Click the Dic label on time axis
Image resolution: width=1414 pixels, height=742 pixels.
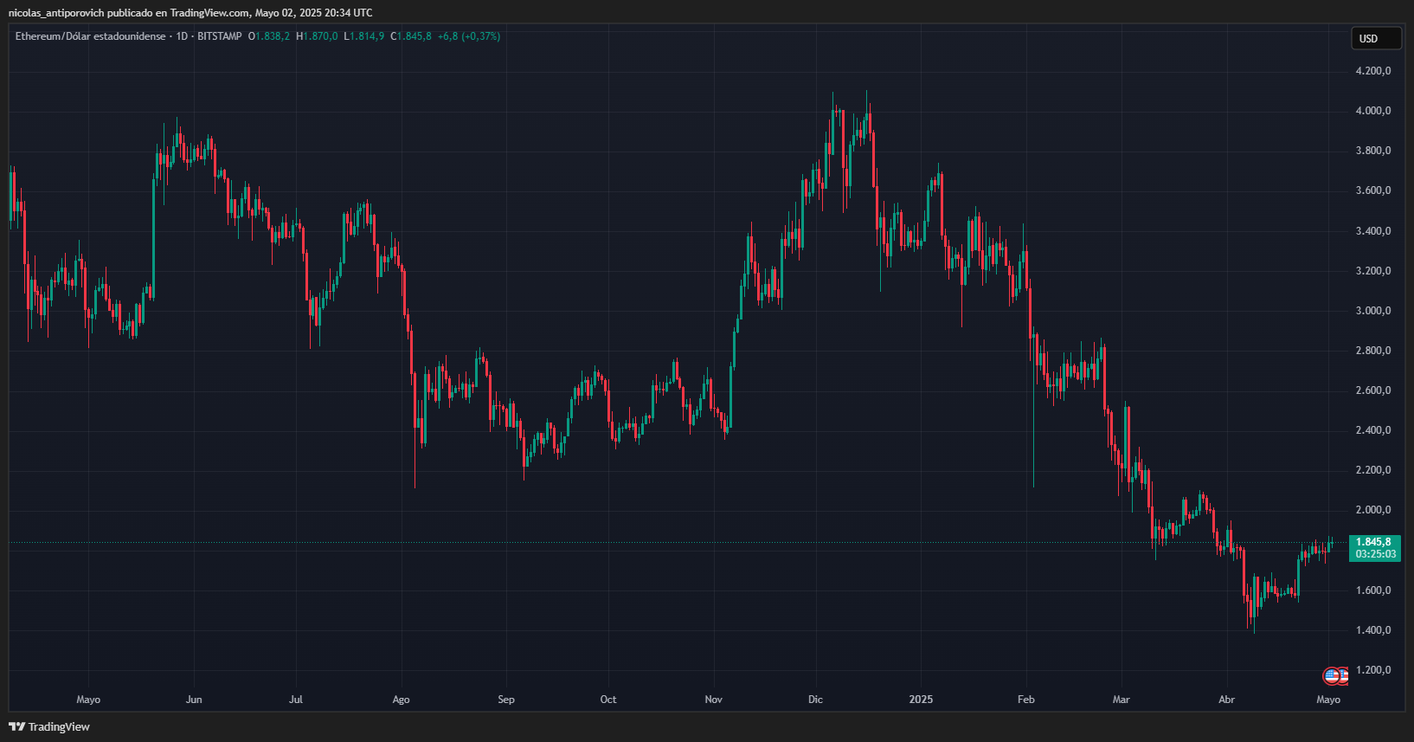point(815,700)
